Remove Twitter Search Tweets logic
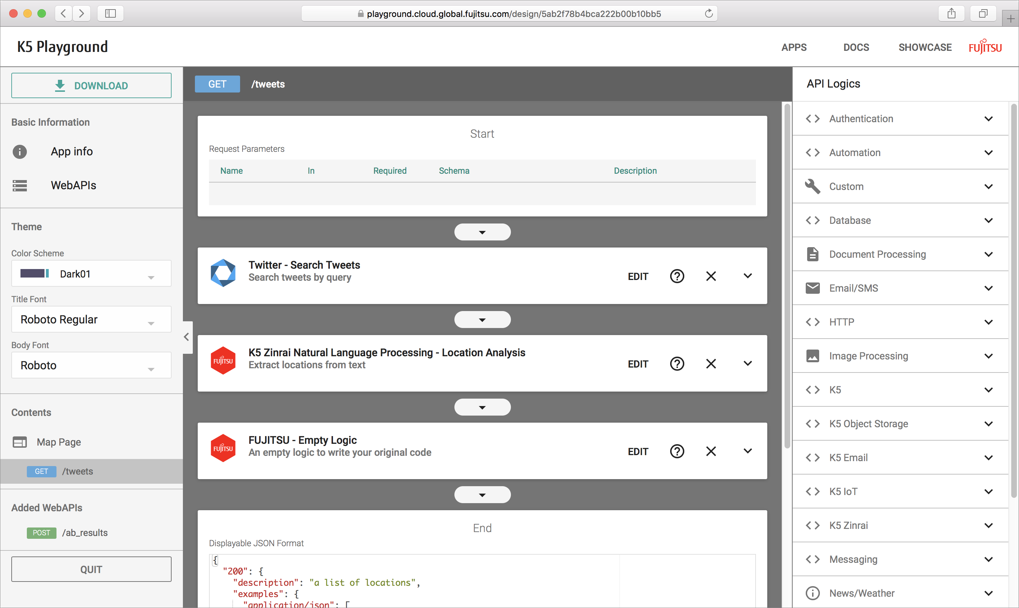The height and width of the screenshot is (608, 1019). click(711, 276)
